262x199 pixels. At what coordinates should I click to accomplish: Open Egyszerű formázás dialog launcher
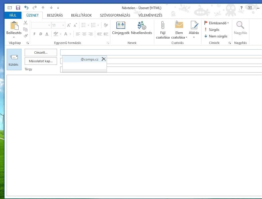click(108, 43)
